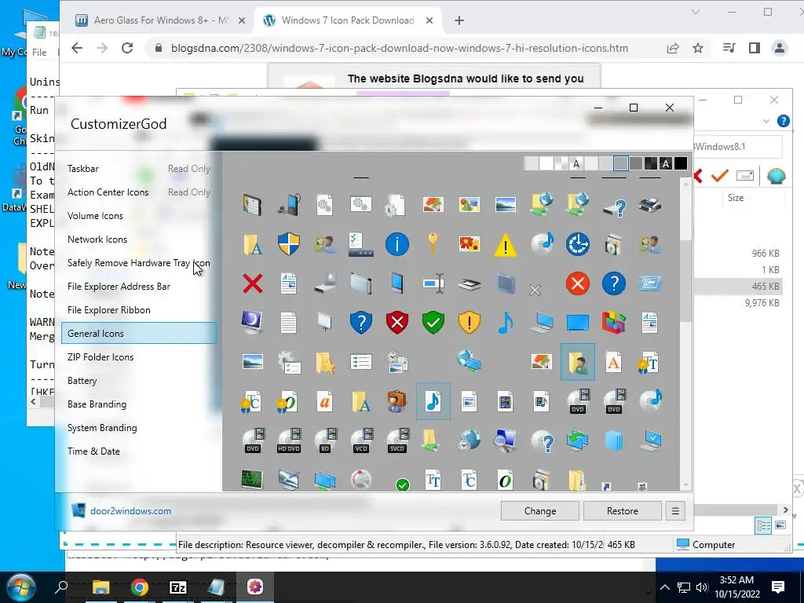This screenshot has height=603, width=804.
Task: Select the UAC blue-yellow shield icon
Action: pyautogui.click(x=289, y=244)
